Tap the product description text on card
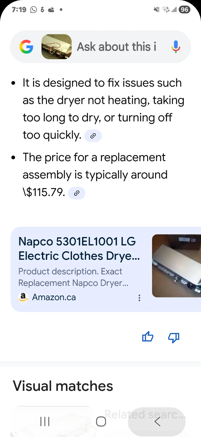Viewport: 201px width, 437px height. [73, 277]
